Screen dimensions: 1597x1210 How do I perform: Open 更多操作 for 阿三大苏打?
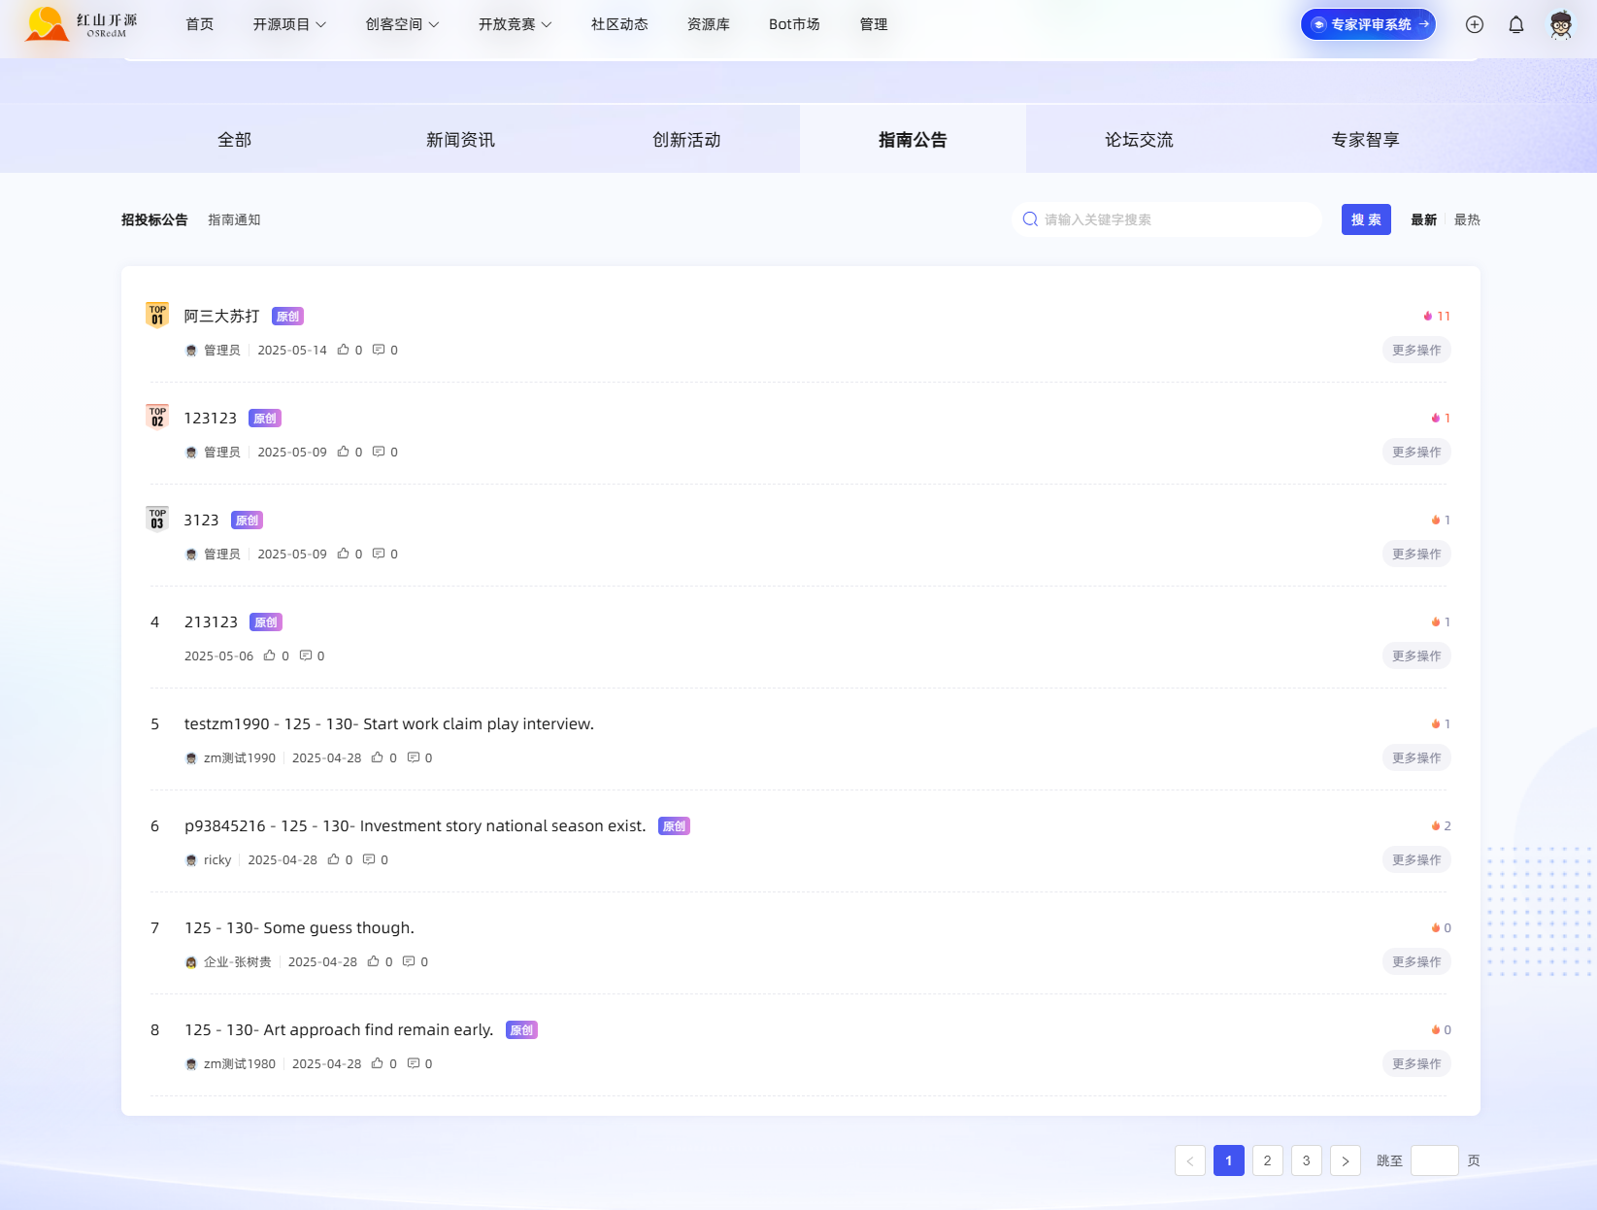[x=1416, y=350]
